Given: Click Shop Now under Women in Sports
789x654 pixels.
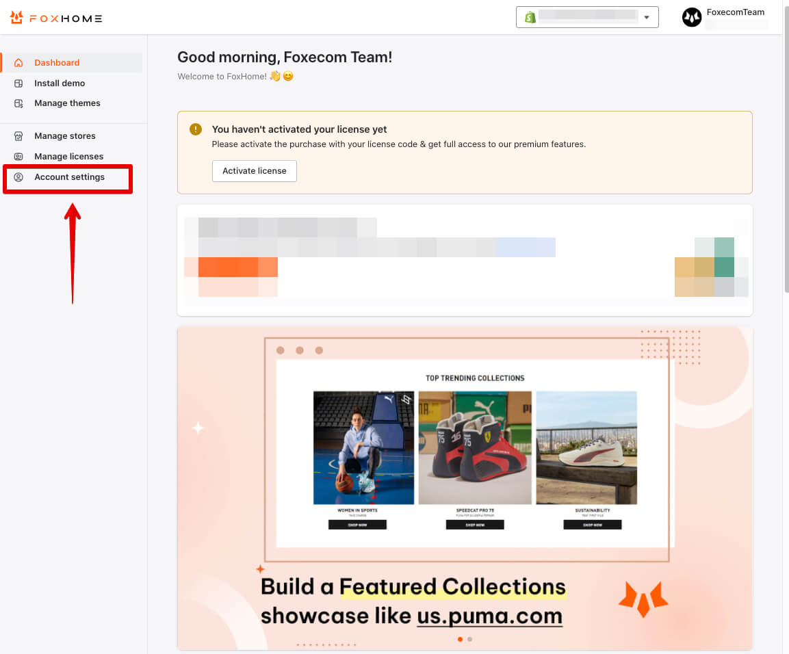Looking at the screenshot, I should coord(357,525).
